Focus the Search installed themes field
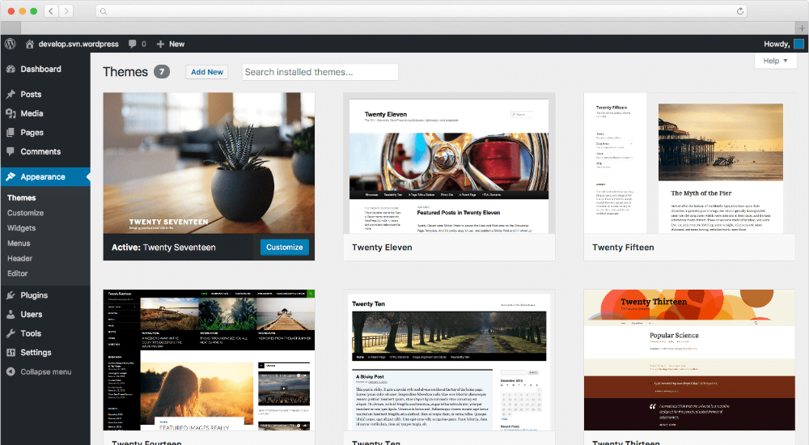This screenshot has width=809, height=445. 320,72
